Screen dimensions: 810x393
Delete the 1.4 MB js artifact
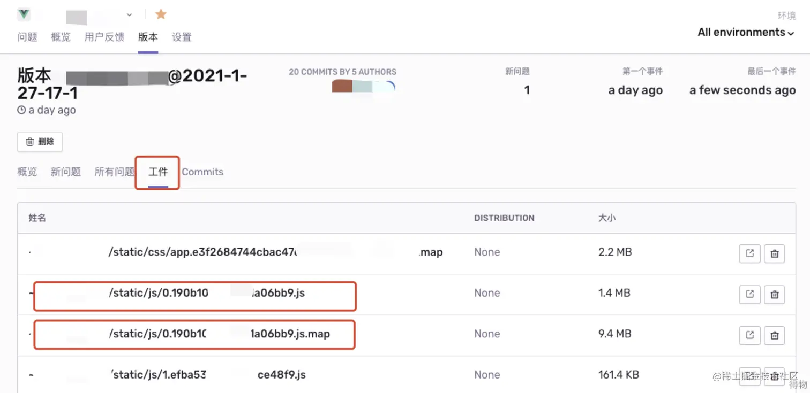[x=774, y=294]
